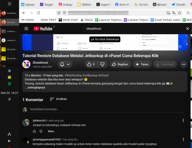The height and width of the screenshot is (148, 192).
Task: Switch to Kotak Ma... Firefox window in taskbar
Action: tap(10, 13)
